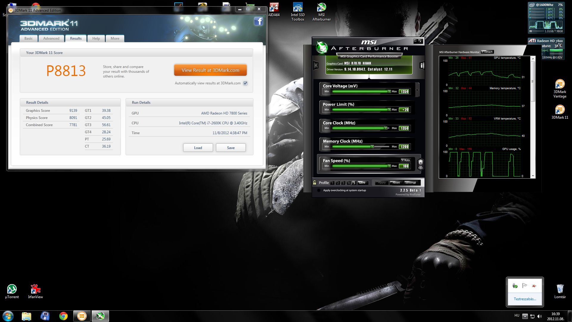Open the µTorrent desktop icon
The image size is (572, 322).
pos(12,291)
